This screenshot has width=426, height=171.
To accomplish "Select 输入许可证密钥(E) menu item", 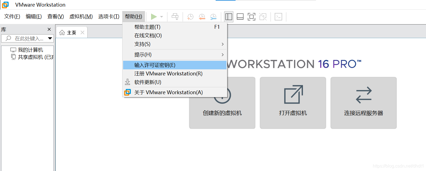I will pyautogui.click(x=175, y=65).
